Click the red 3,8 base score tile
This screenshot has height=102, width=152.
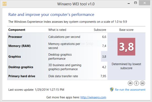pos(126,47)
